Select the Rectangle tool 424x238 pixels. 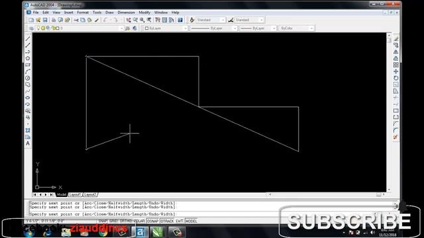coord(28,65)
